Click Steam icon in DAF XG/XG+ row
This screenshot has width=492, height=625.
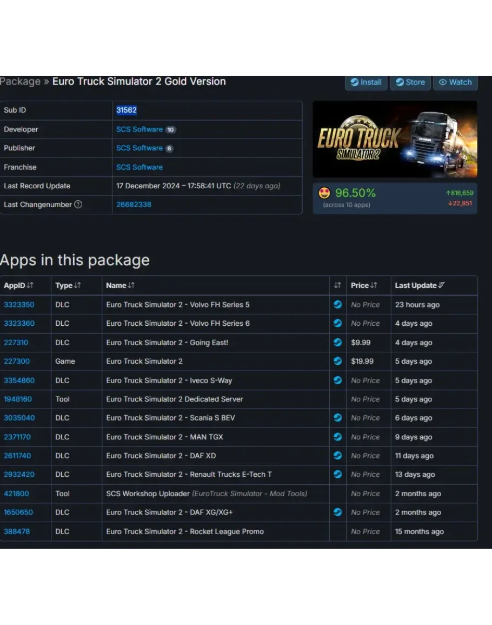point(337,512)
